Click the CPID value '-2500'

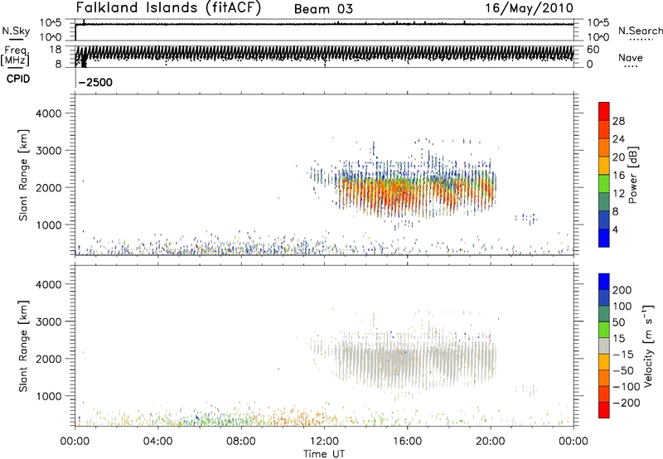coord(96,82)
